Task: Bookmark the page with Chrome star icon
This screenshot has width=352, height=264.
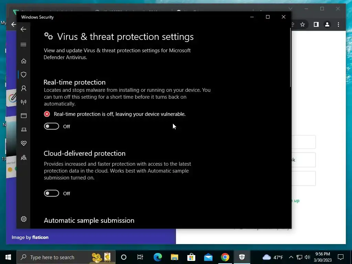Action: click(302, 24)
